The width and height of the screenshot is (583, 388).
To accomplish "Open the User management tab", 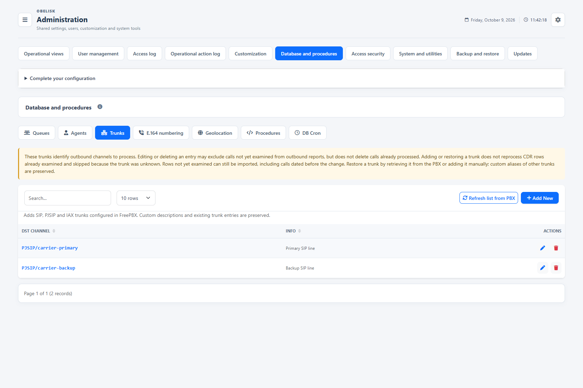I will click(98, 53).
